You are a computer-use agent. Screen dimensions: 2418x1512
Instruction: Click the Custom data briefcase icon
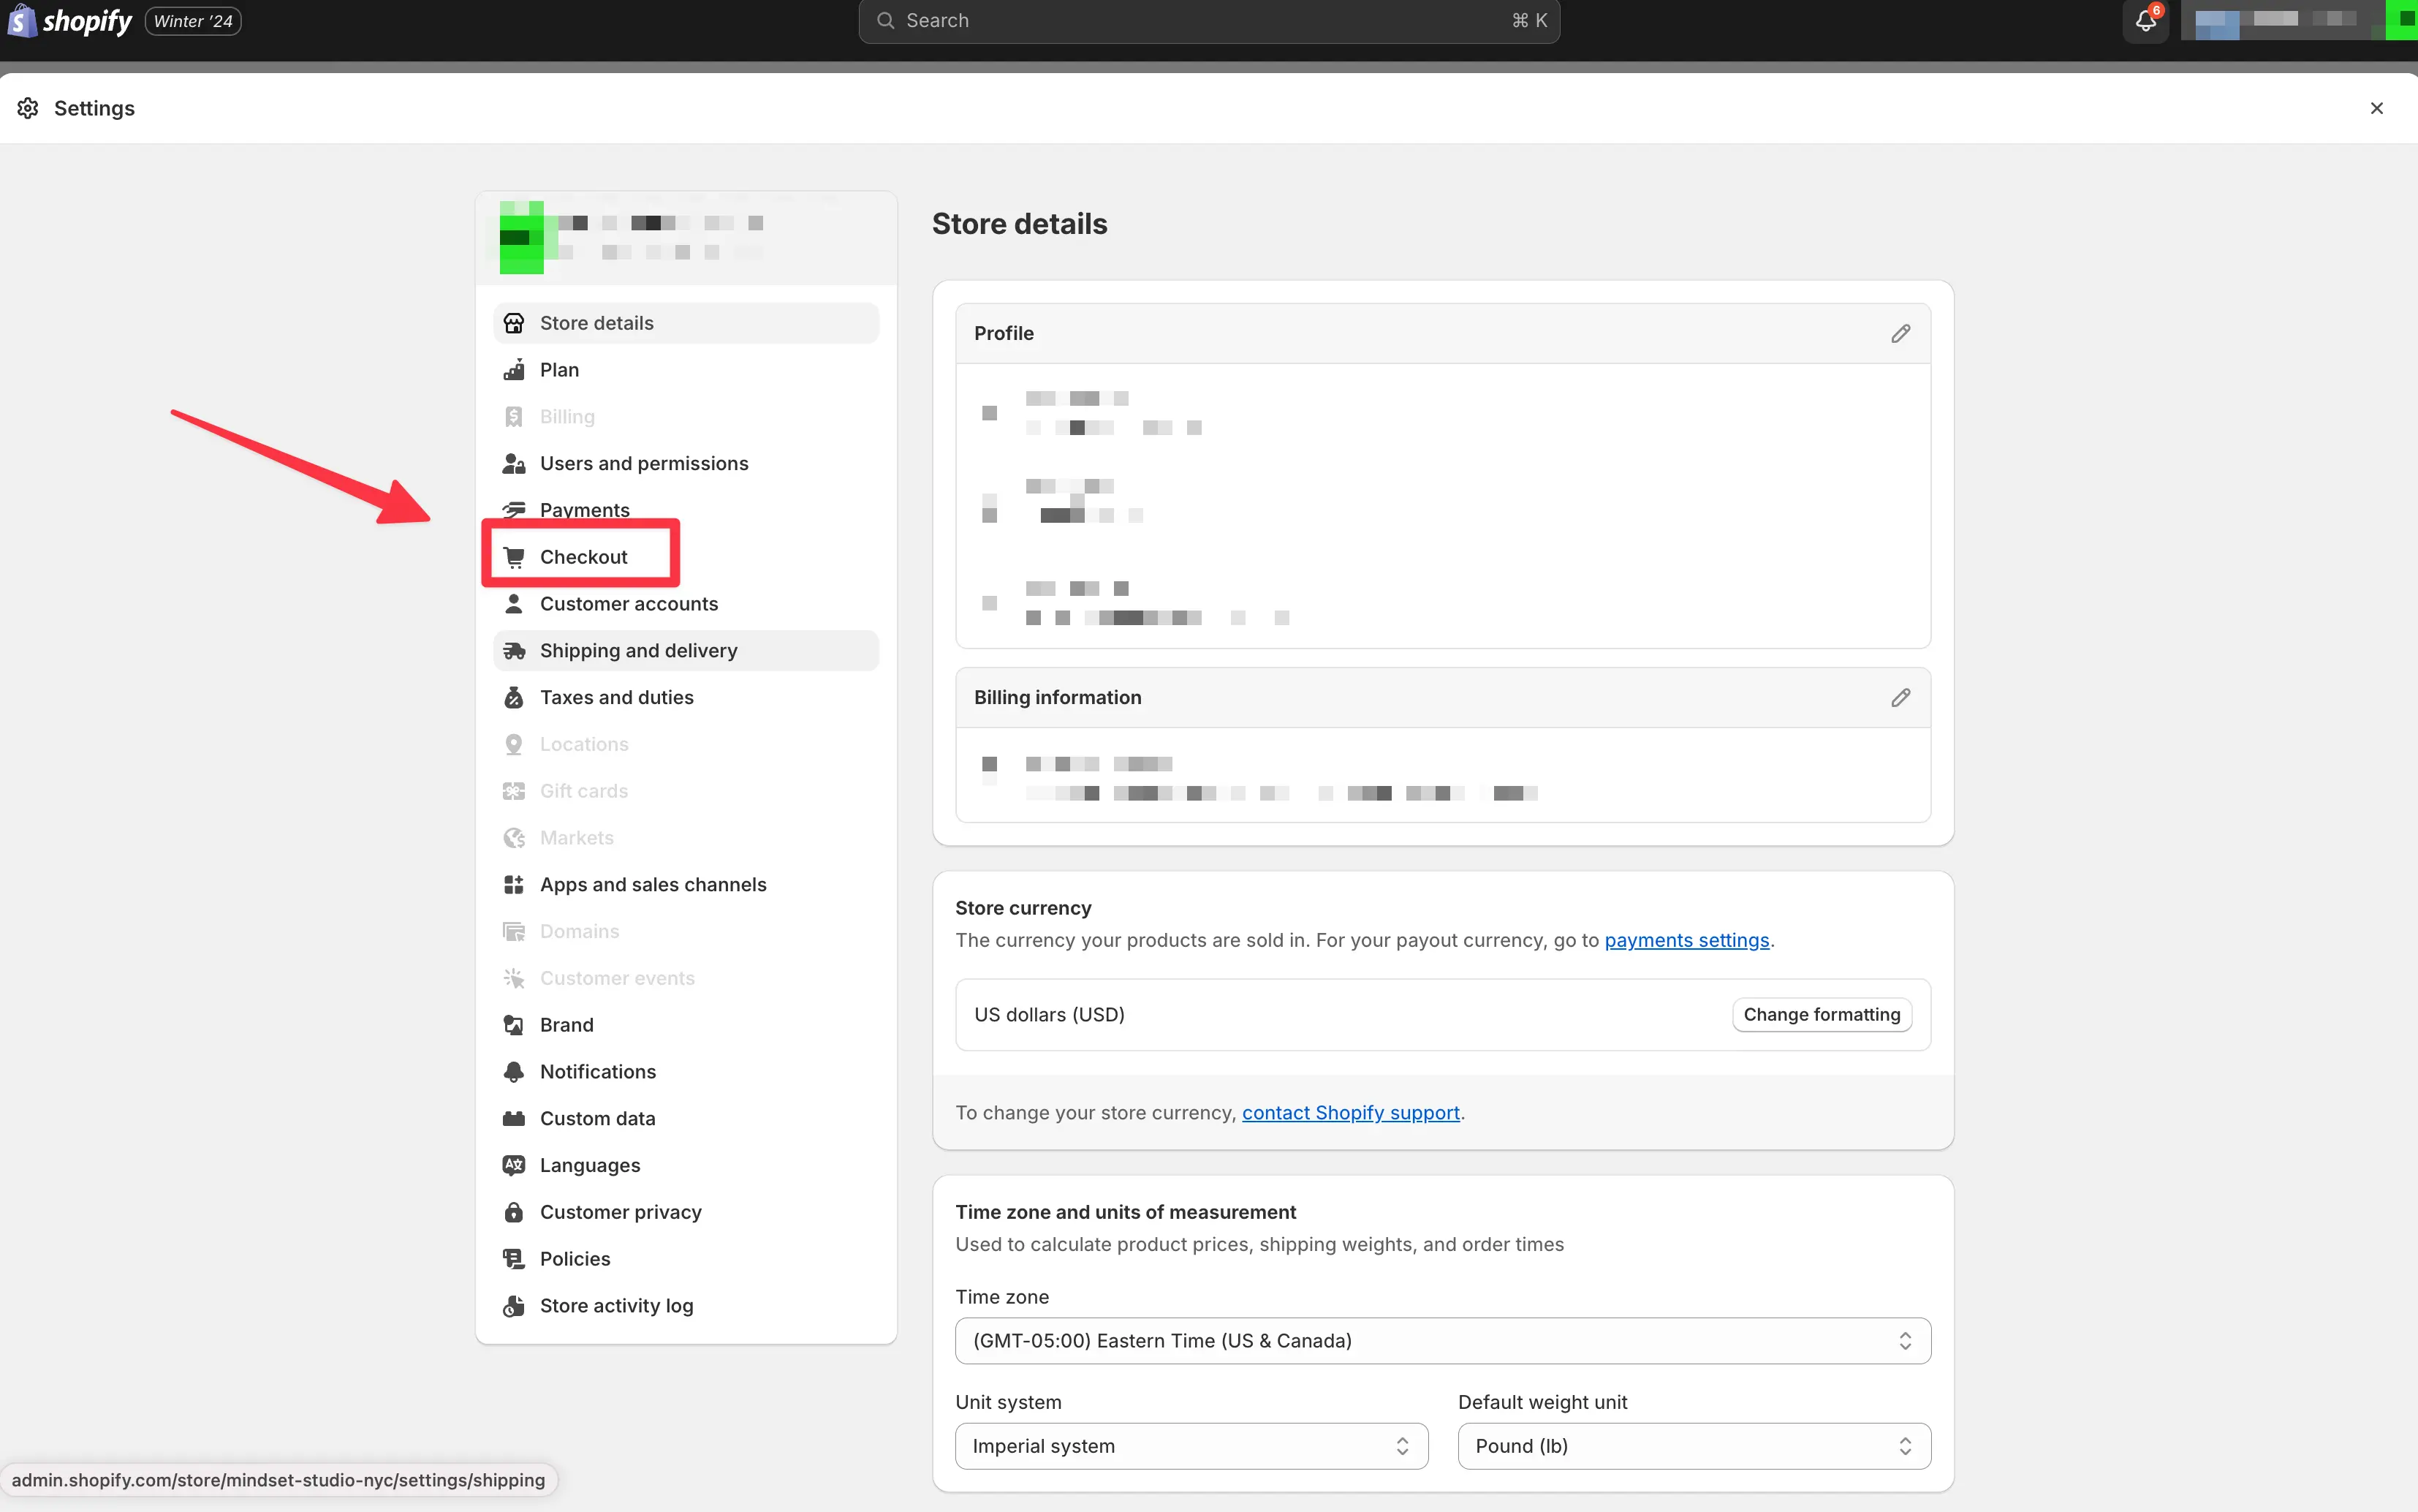coord(514,1118)
